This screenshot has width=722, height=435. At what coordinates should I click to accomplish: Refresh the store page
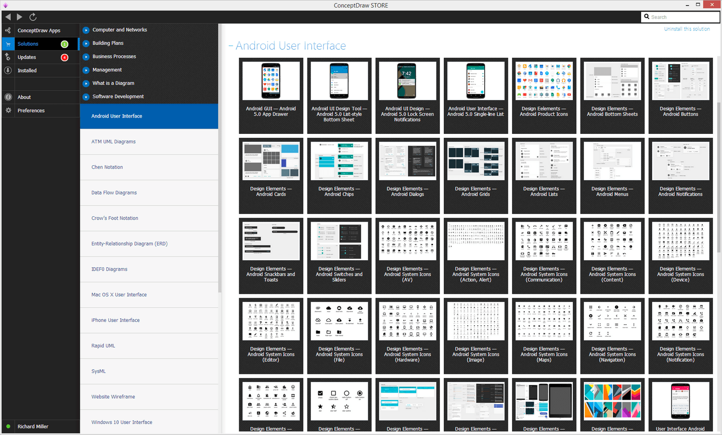33,17
